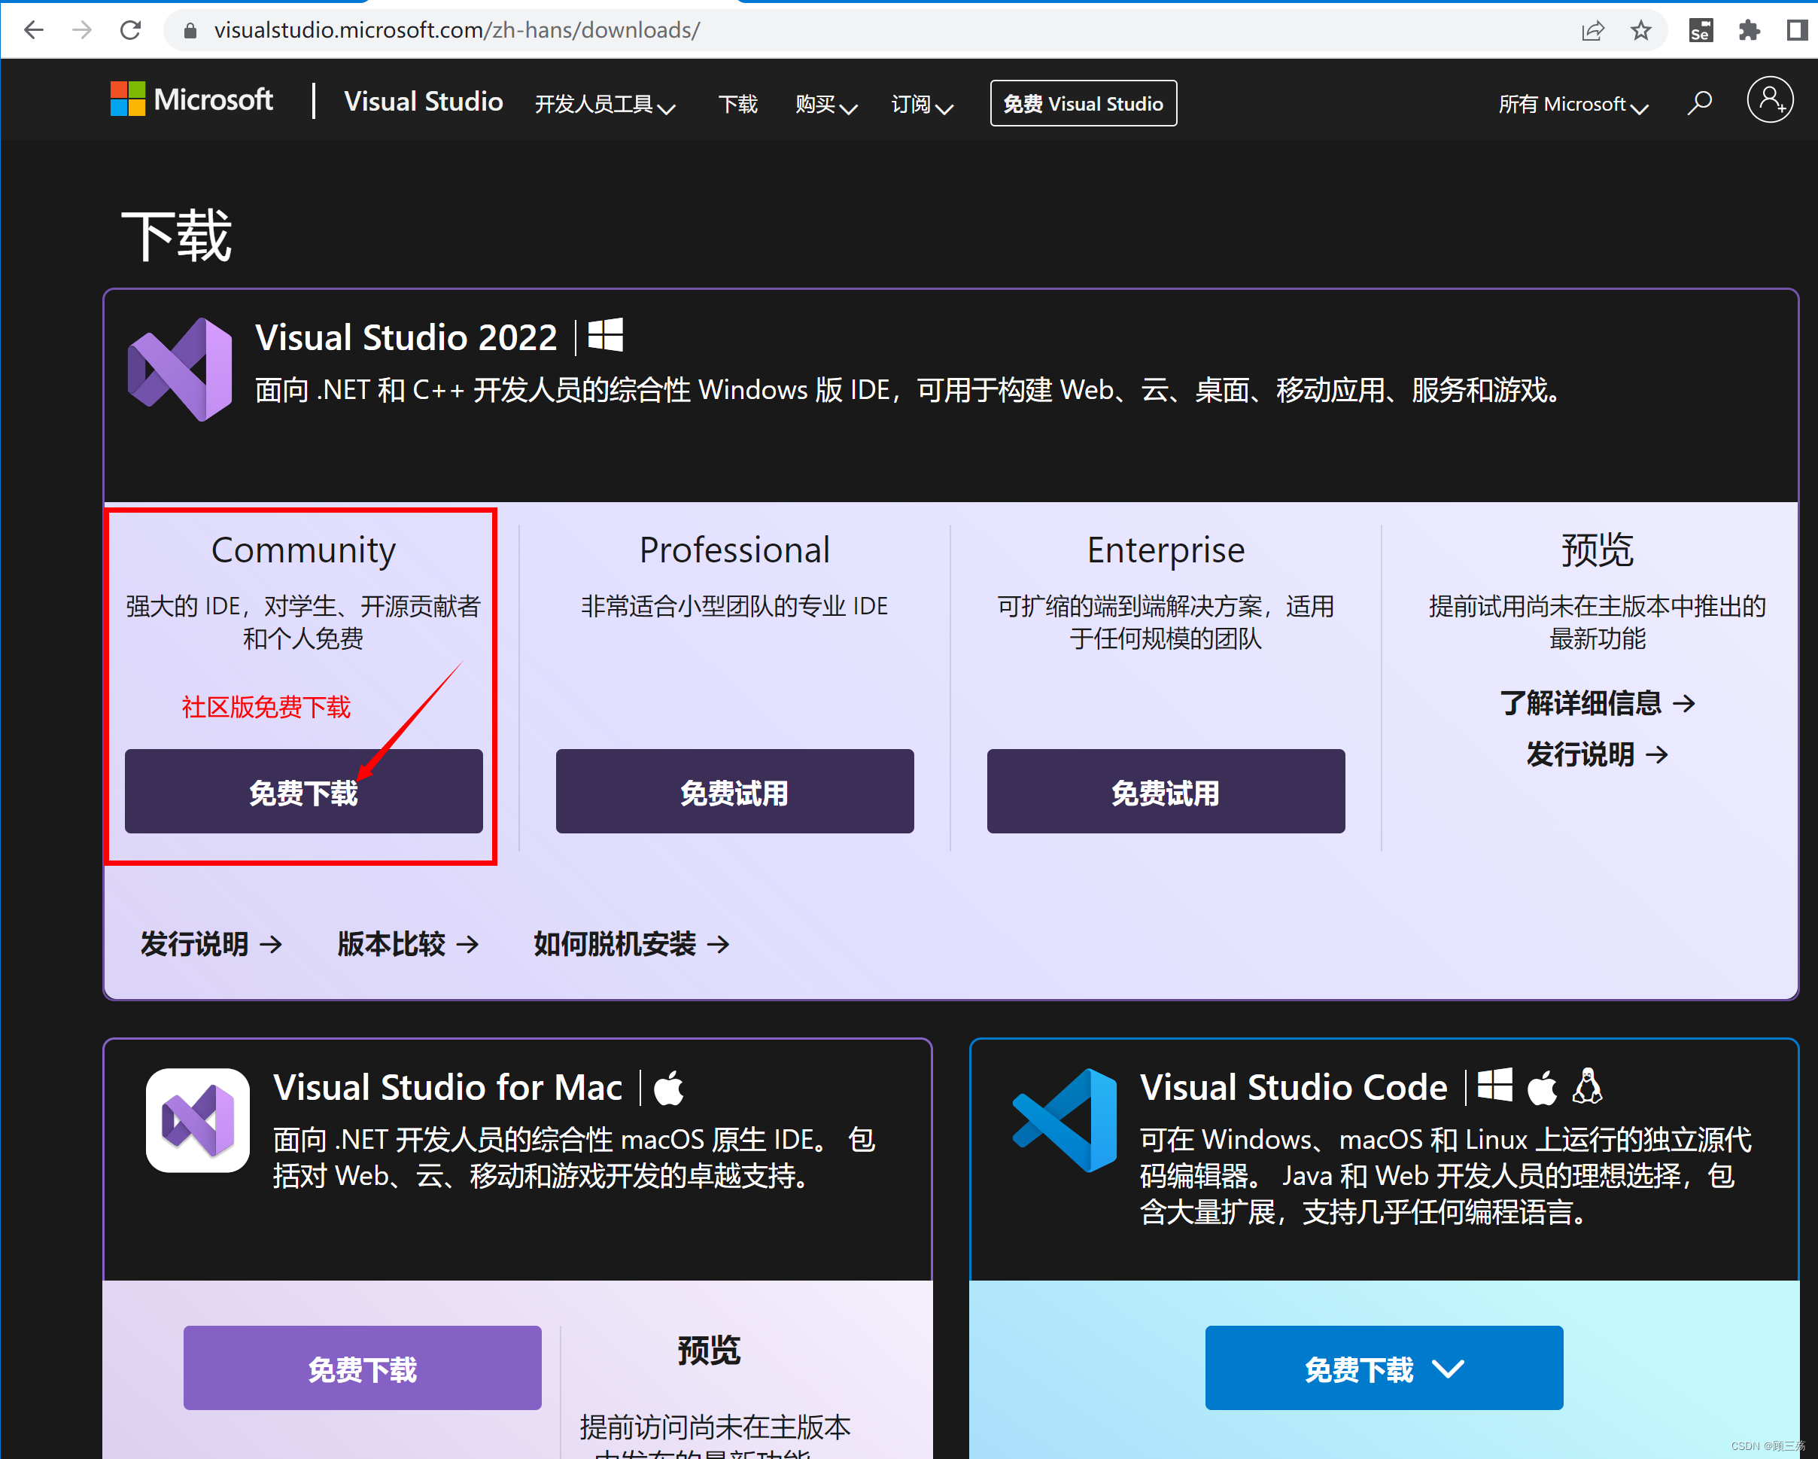Click the share icon in the browser toolbar
This screenshot has width=1818, height=1459.
1592,29
